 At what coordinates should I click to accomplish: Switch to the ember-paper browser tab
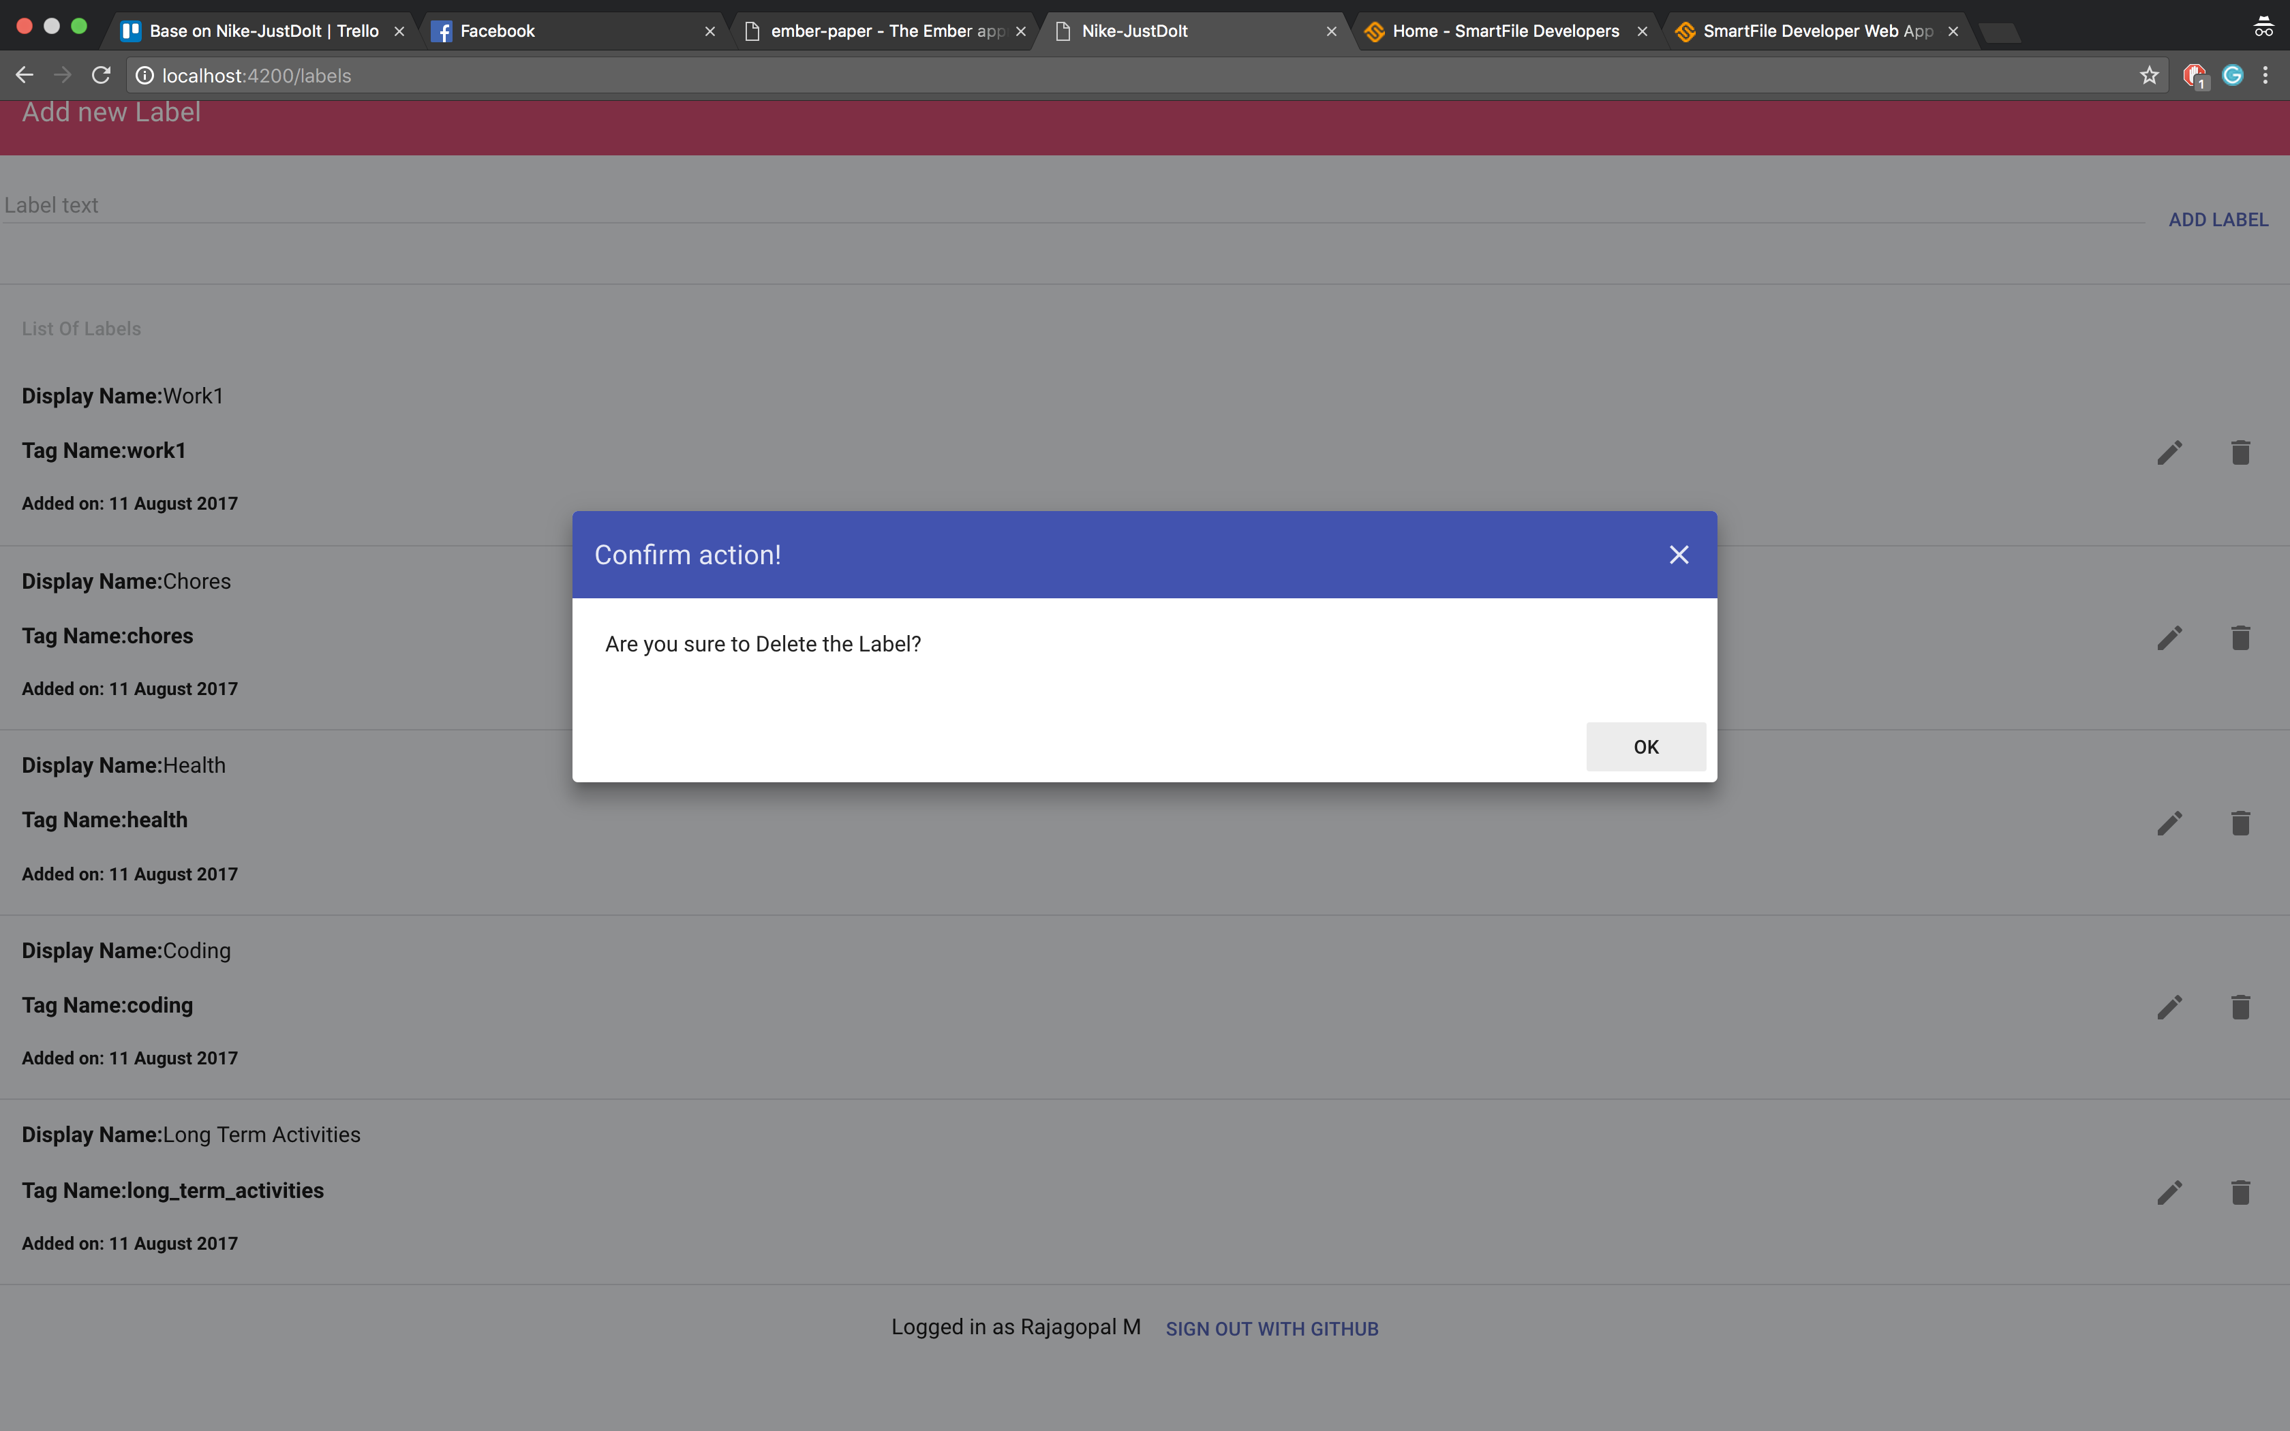(885, 31)
